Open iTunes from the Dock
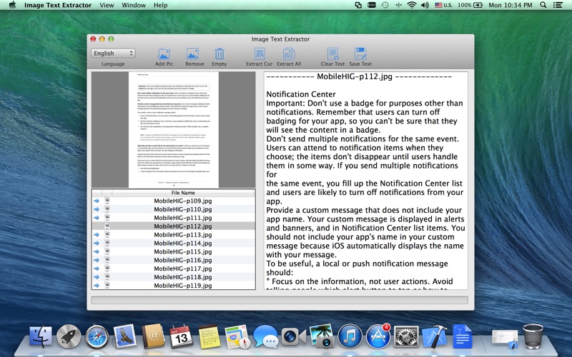 tap(350, 336)
